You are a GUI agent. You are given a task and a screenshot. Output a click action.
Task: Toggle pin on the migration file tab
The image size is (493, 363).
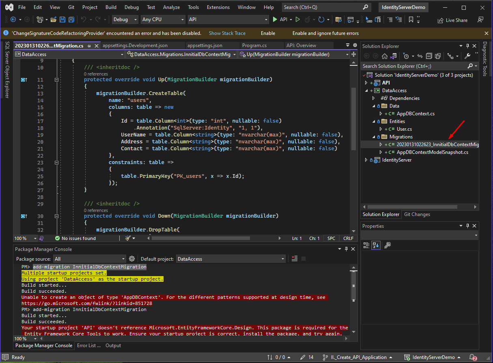tap(89, 46)
